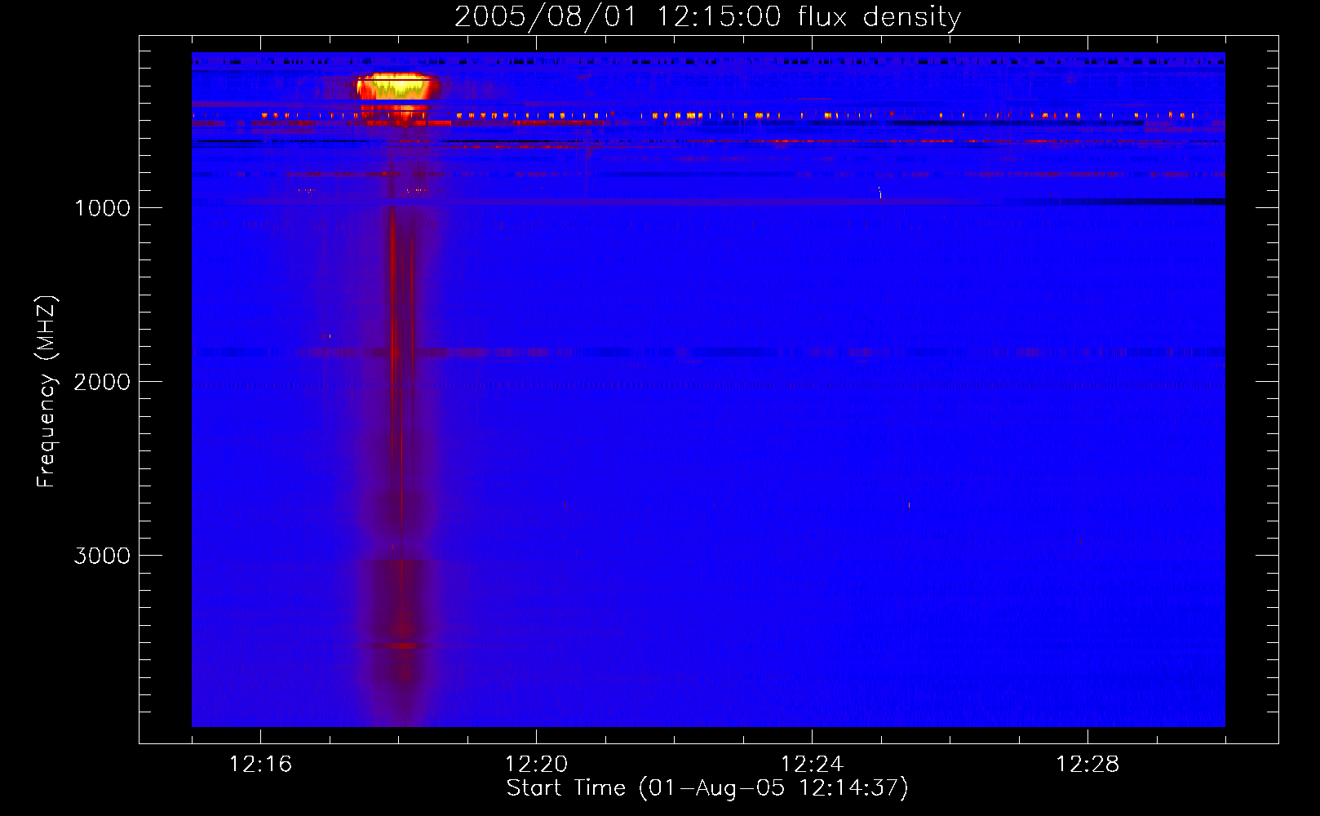Screen dimensions: 1320x816
Task: Click the bright yellow burst in the spectrogram
Action: coord(397,86)
